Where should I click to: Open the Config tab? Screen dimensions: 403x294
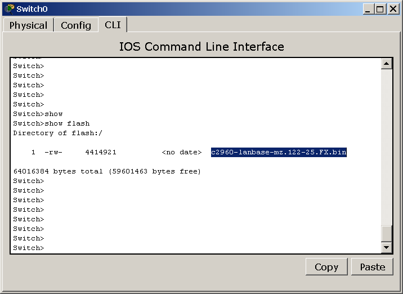pos(76,25)
